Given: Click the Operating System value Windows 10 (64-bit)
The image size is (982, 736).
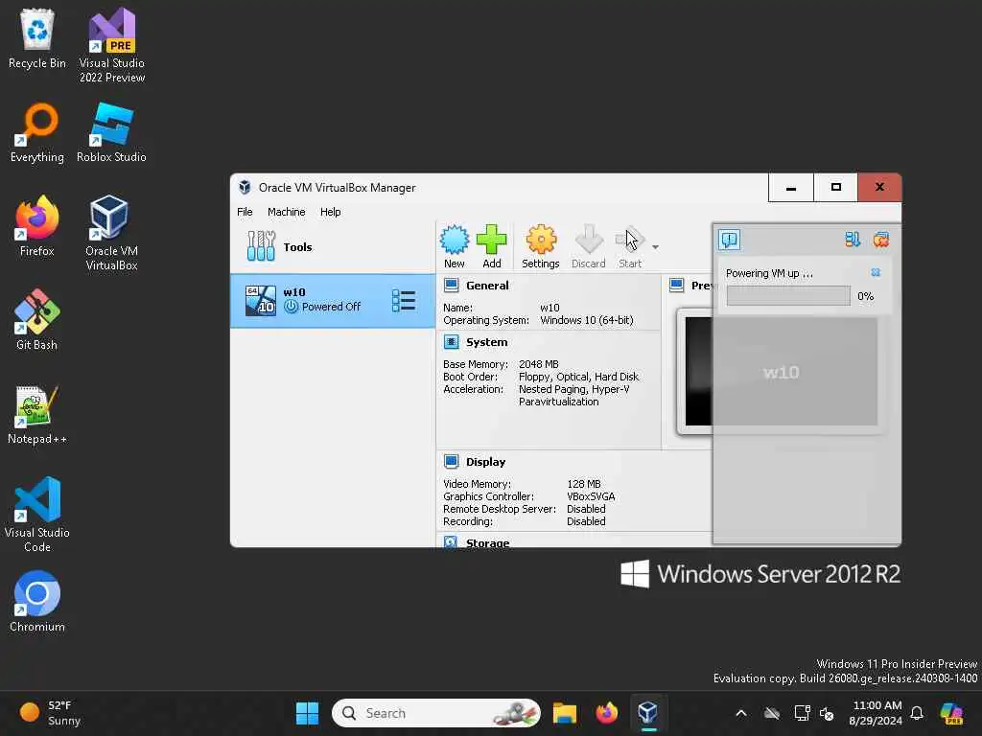Looking at the screenshot, I should point(587,320).
